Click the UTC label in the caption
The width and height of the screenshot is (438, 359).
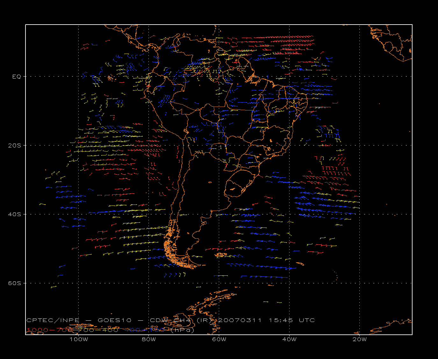pyautogui.click(x=307, y=320)
